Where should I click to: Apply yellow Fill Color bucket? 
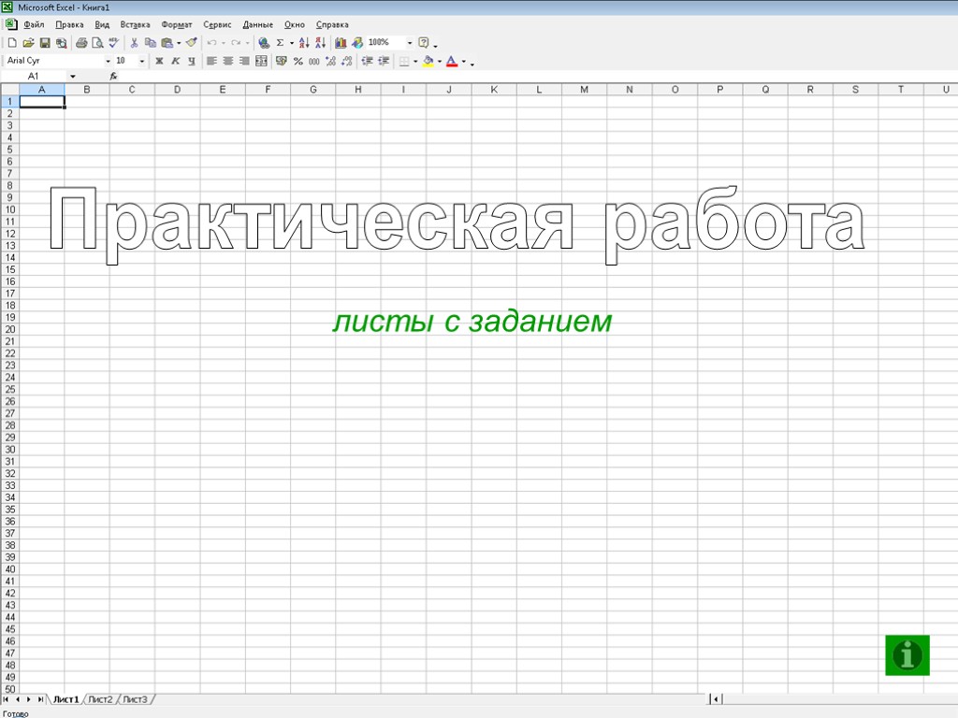[428, 61]
